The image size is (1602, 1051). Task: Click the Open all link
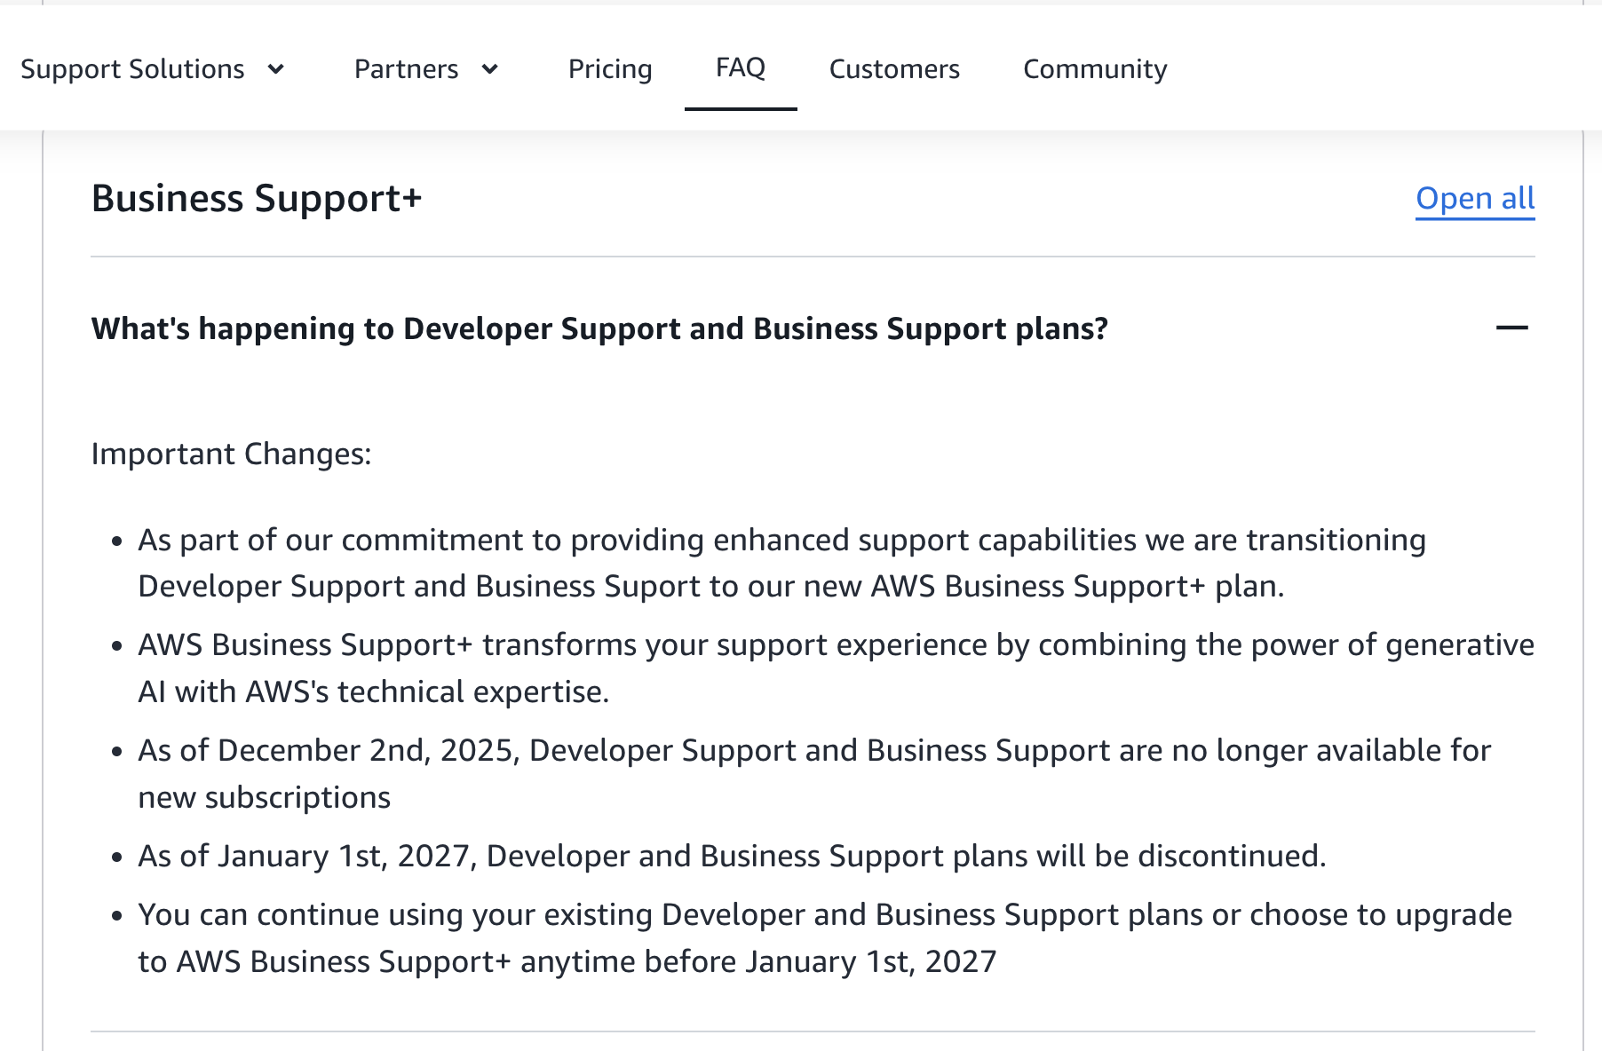pyautogui.click(x=1475, y=198)
